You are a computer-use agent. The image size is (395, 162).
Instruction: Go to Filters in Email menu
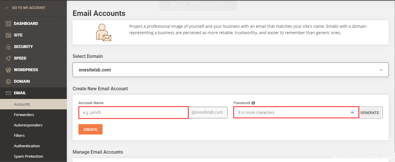coord(19,136)
